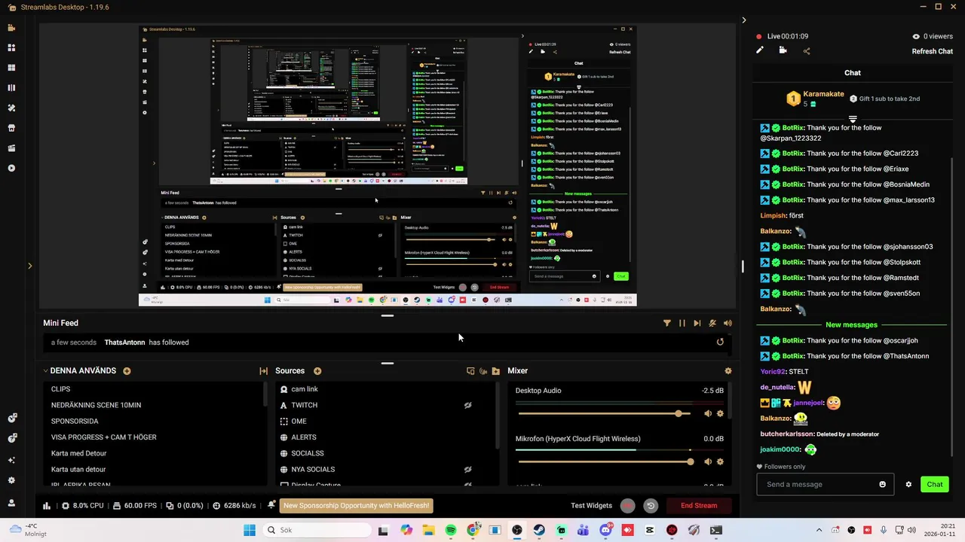Toggle the audio-only sources icon in the Sources header

[x=483, y=371]
